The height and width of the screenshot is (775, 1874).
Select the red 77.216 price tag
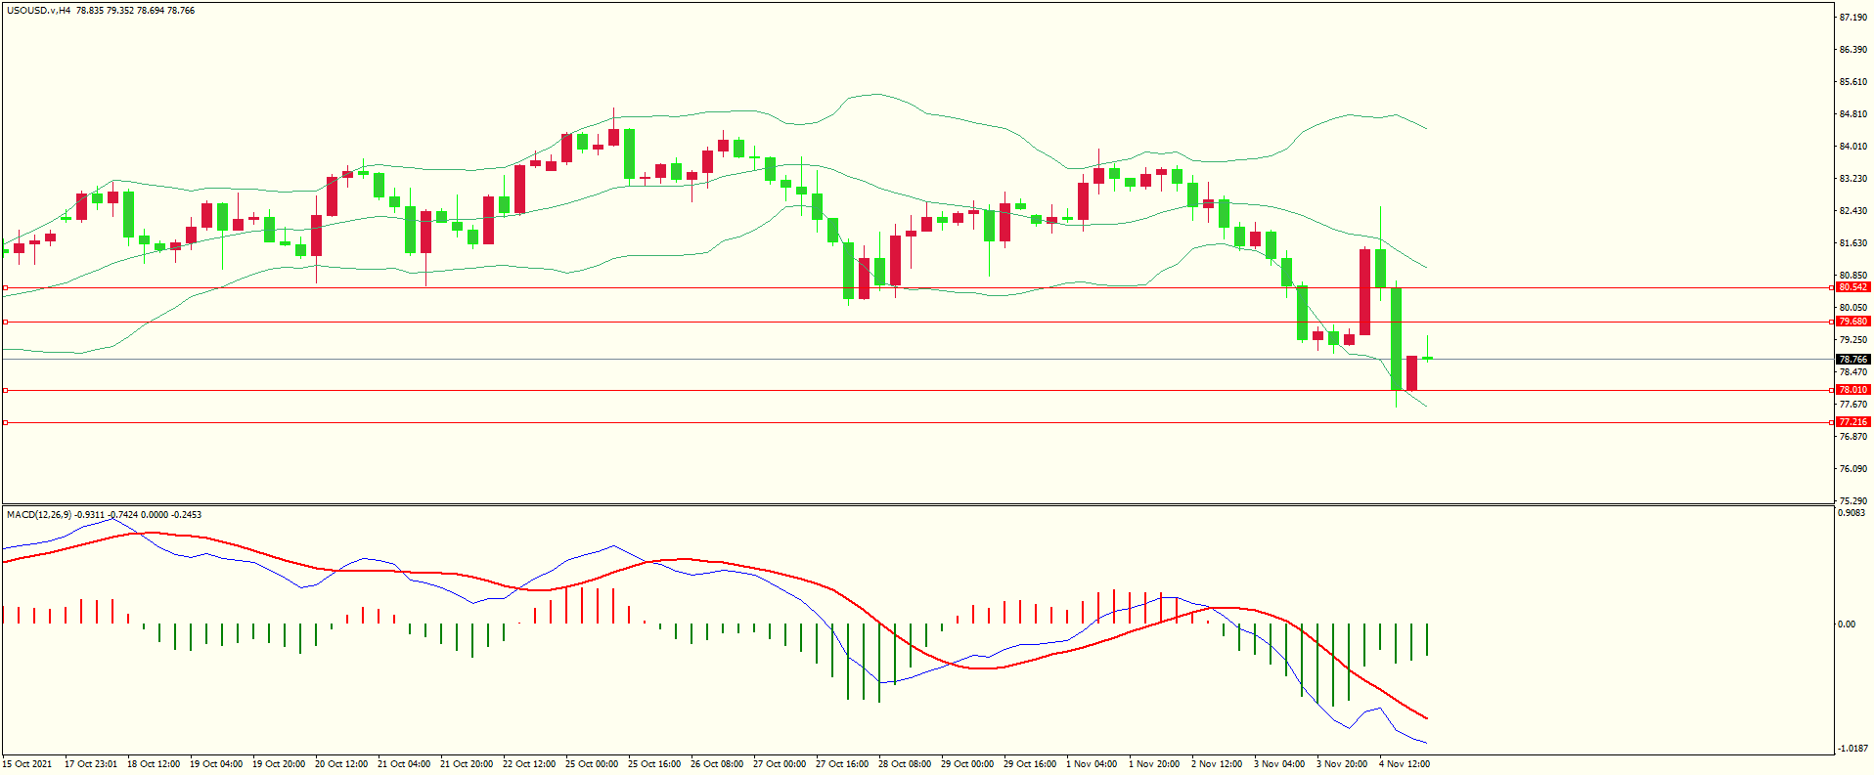[x=1853, y=422]
